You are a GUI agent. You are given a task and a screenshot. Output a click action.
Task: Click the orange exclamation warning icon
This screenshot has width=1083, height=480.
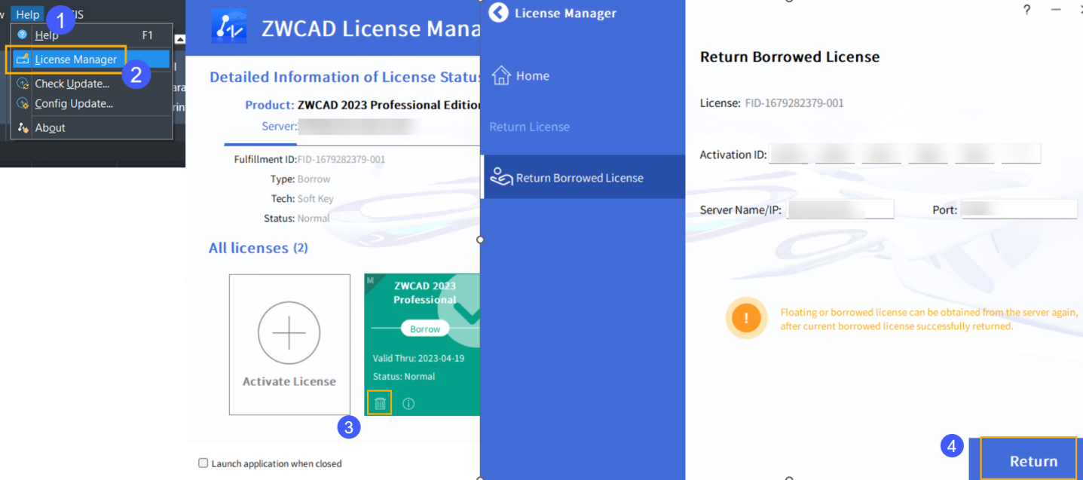[746, 318]
